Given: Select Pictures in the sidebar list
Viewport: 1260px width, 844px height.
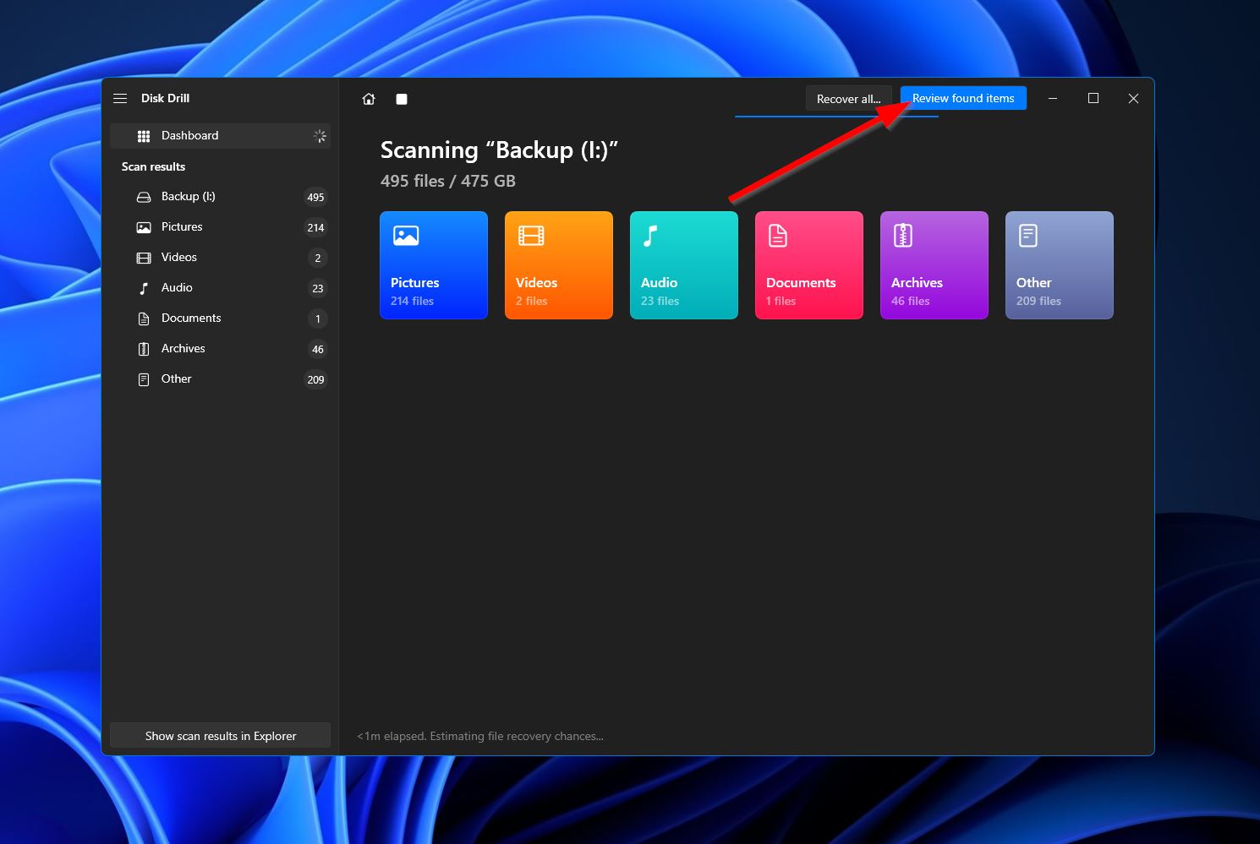Looking at the screenshot, I should click(x=220, y=227).
